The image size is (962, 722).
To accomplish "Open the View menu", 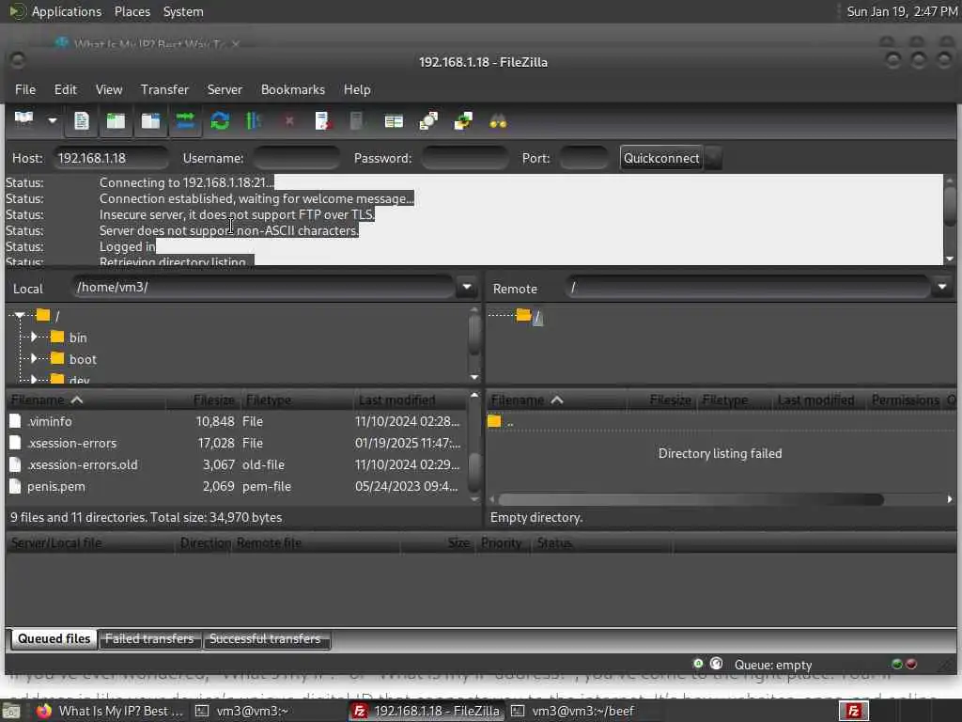I will point(109,89).
